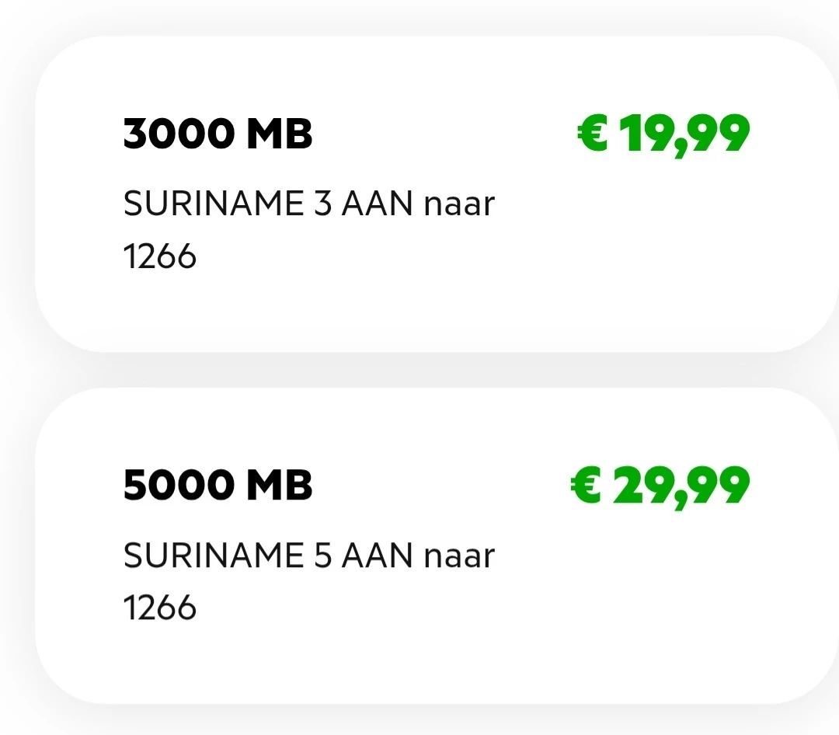Click the MB unit after 3000

coord(280,134)
